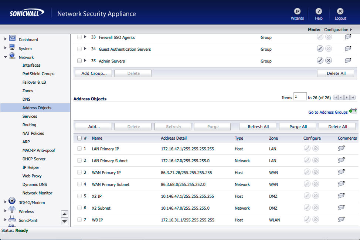Expand the Guest Authentication Servers group

point(85,49)
